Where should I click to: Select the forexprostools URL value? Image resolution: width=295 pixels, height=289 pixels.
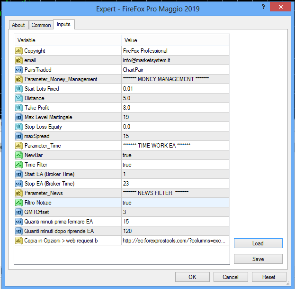(175, 241)
